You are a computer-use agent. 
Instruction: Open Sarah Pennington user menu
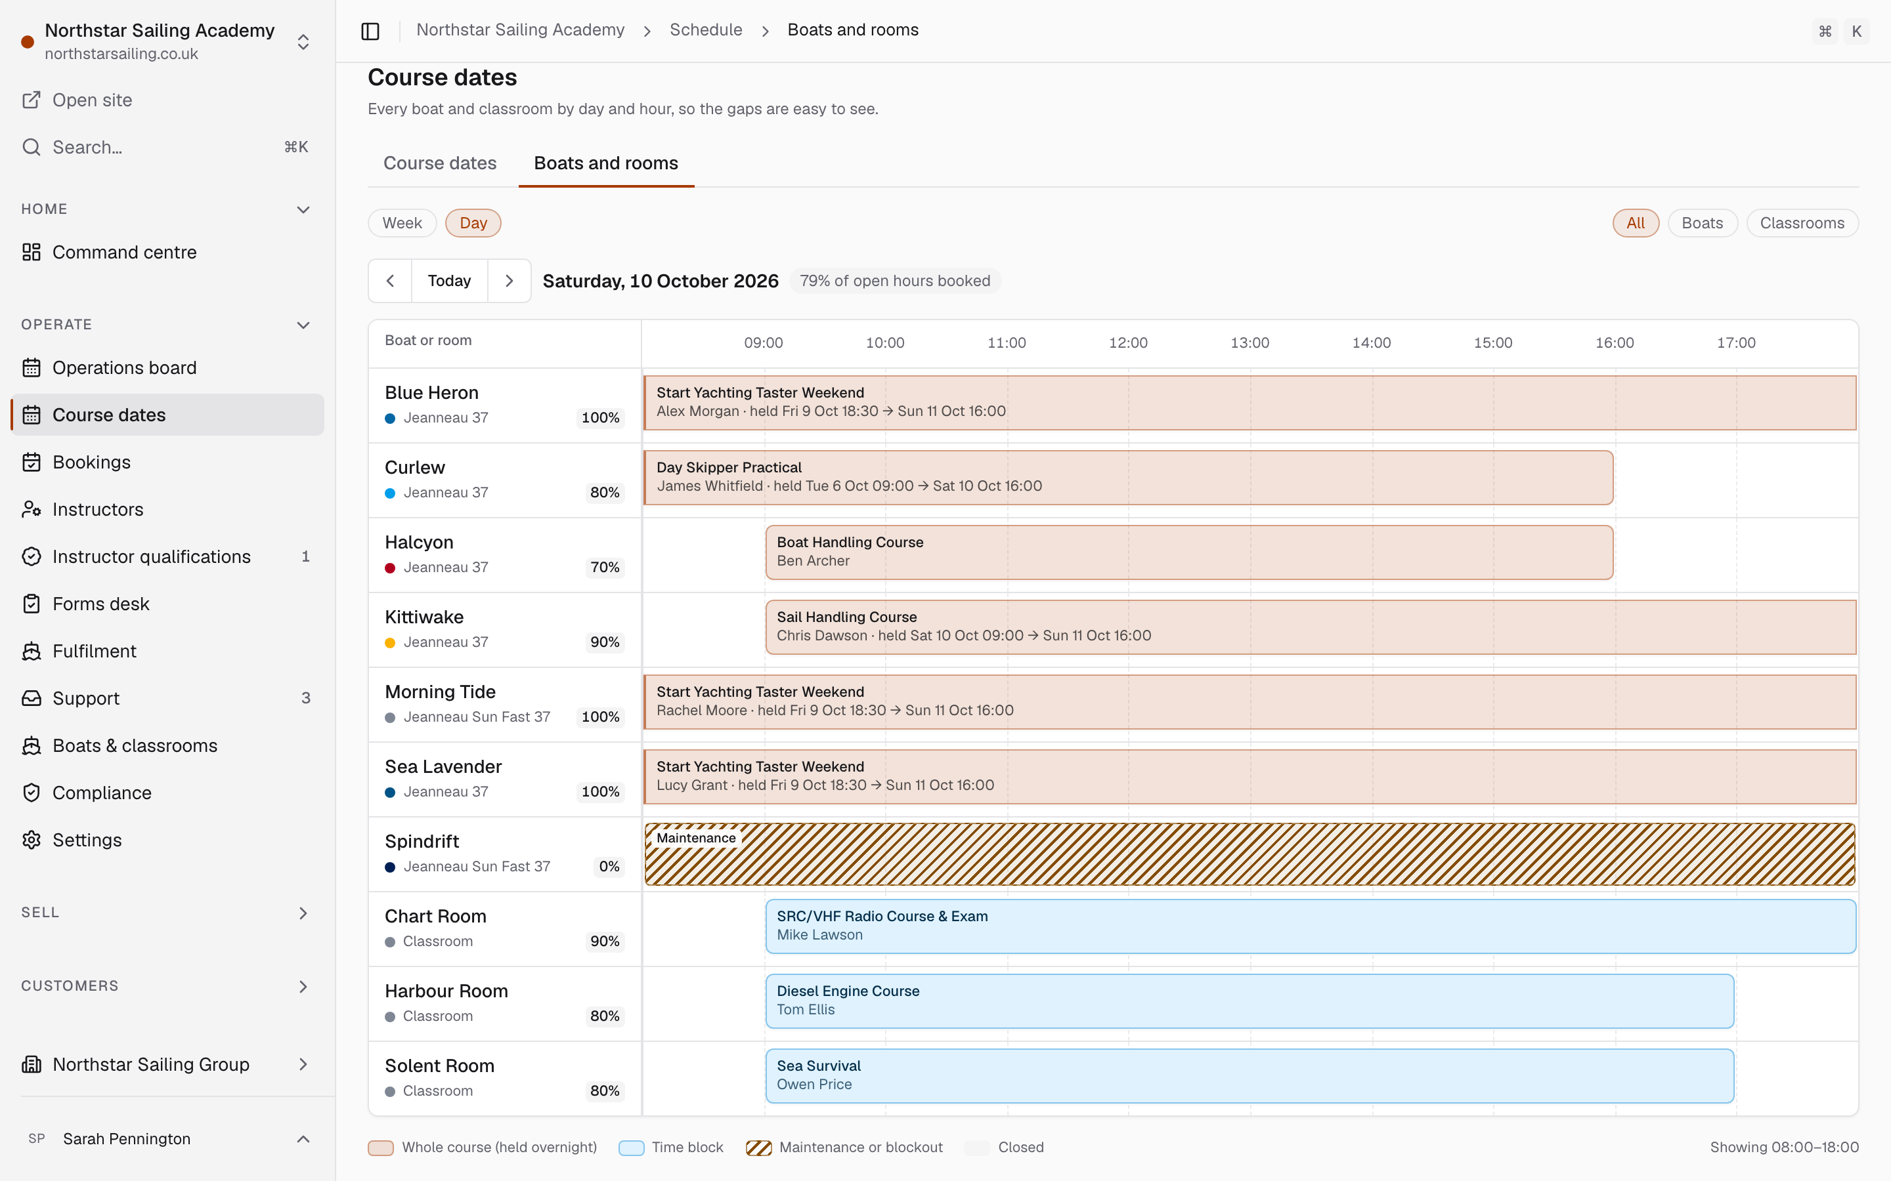pos(167,1139)
